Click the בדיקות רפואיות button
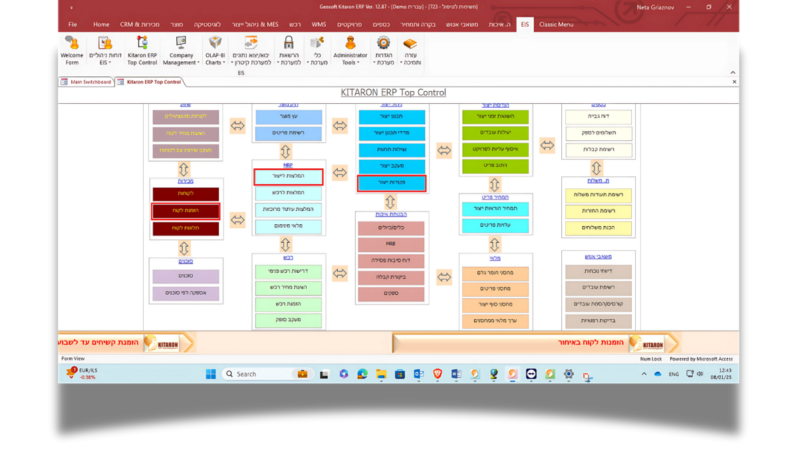The height and width of the screenshot is (449, 798). click(x=598, y=321)
